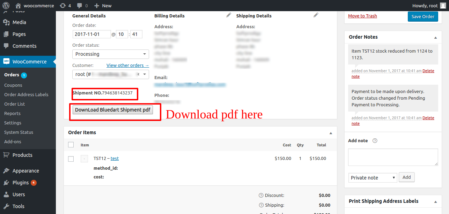The image size is (449, 214).
Task: Click the WordPress logo icon
Action: [6, 6]
